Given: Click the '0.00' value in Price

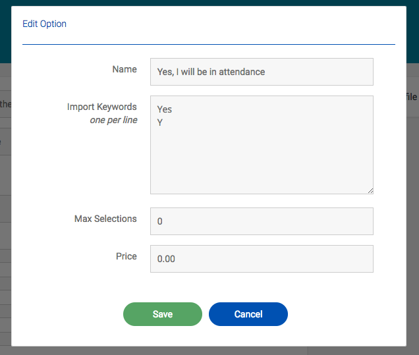Looking at the screenshot, I should click(x=166, y=259).
